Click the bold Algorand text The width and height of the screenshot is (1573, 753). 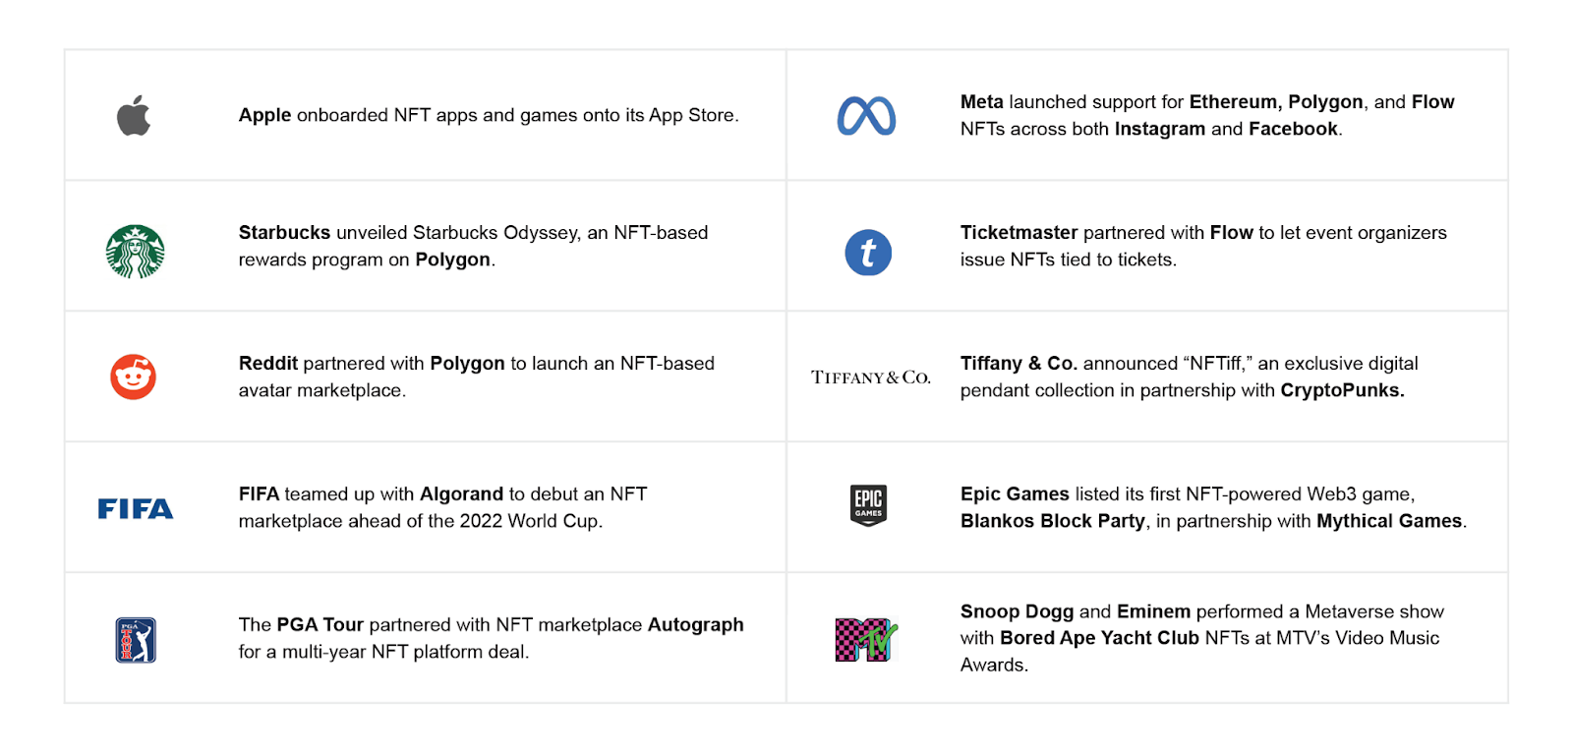[x=461, y=494]
